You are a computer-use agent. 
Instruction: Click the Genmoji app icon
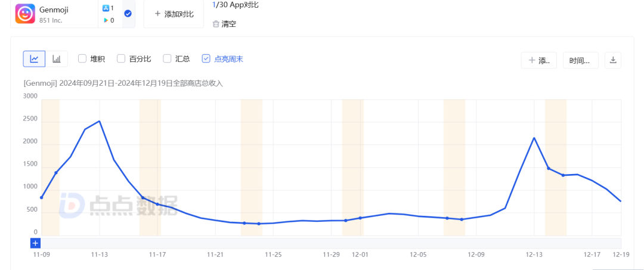click(x=25, y=14)
